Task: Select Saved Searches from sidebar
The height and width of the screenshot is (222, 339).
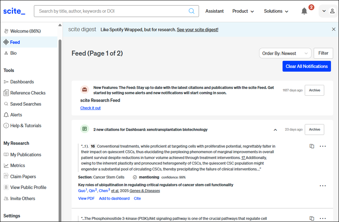Action: tap(26, 104)
